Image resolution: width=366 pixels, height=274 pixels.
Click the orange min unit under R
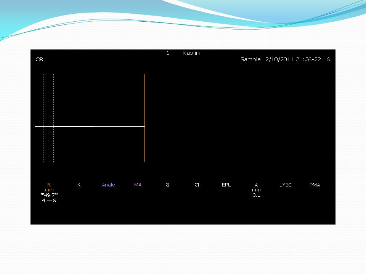[49, 190]
